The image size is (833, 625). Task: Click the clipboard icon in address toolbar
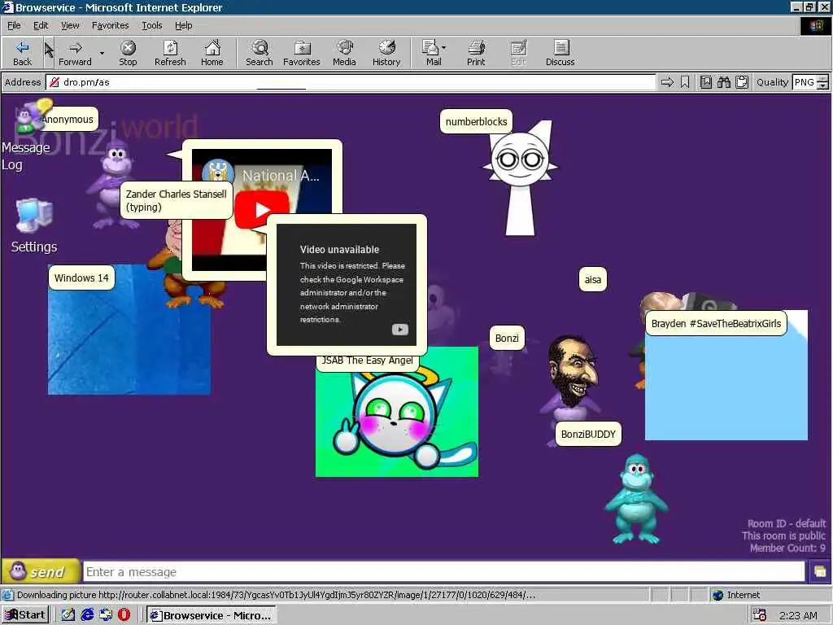pyautogui.click(x=742, y=82)
